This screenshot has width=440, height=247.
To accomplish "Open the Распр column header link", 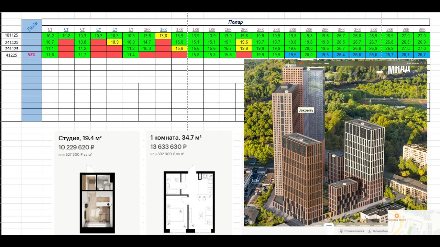I will point(32,26).
